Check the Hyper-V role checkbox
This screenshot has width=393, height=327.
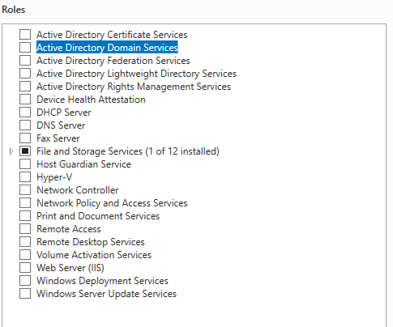click(x=25, y=177)
